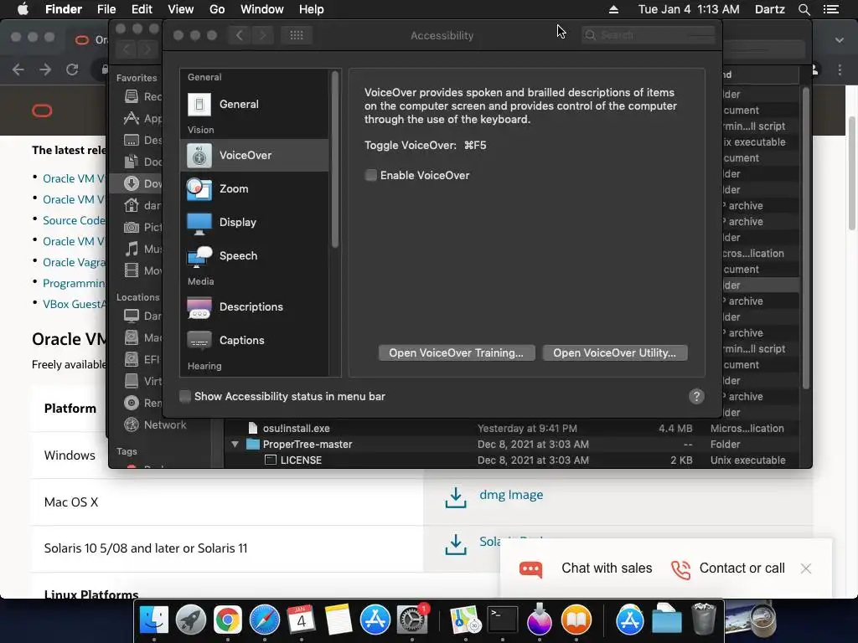This screenshot has height=643, width=858.
Task: Click the browser page scrollbar
Action: point(852,174)
